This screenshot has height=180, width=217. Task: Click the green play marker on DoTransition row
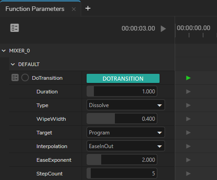pos(188,78)
